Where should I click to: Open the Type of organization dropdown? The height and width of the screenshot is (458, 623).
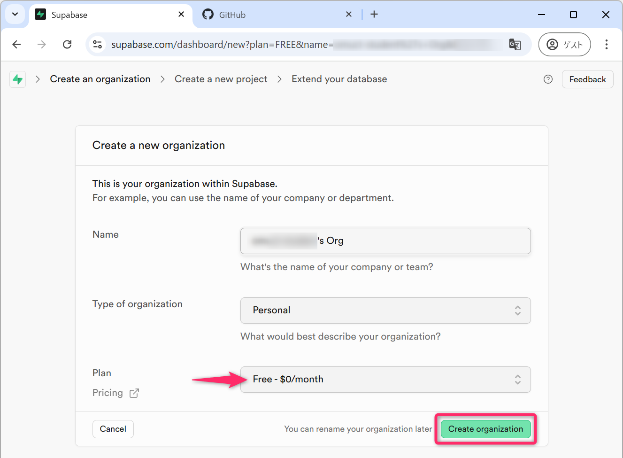(385, 311)
